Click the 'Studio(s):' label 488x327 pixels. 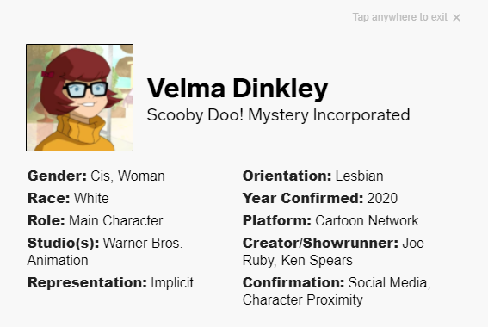tap(63, 244)
